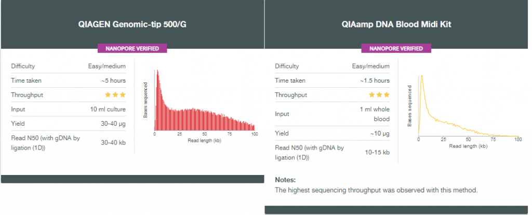Click the Throughput label in the Blood Midi Kit card

pyautogui.click(x=291, y=95)
